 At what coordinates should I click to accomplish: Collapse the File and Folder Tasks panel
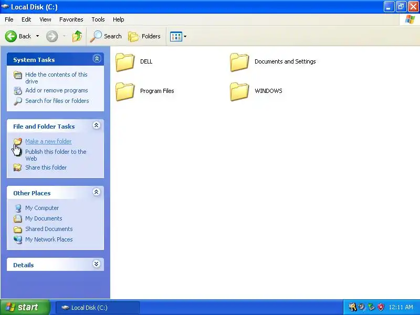(x=97, y=125)
